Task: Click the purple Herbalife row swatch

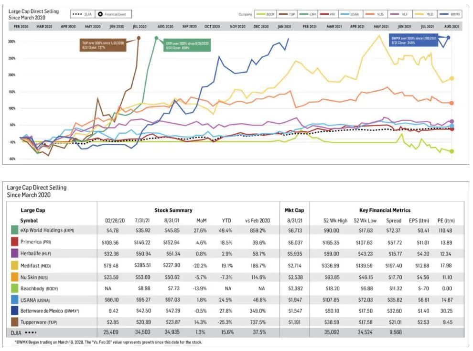Action: [14, 253]
